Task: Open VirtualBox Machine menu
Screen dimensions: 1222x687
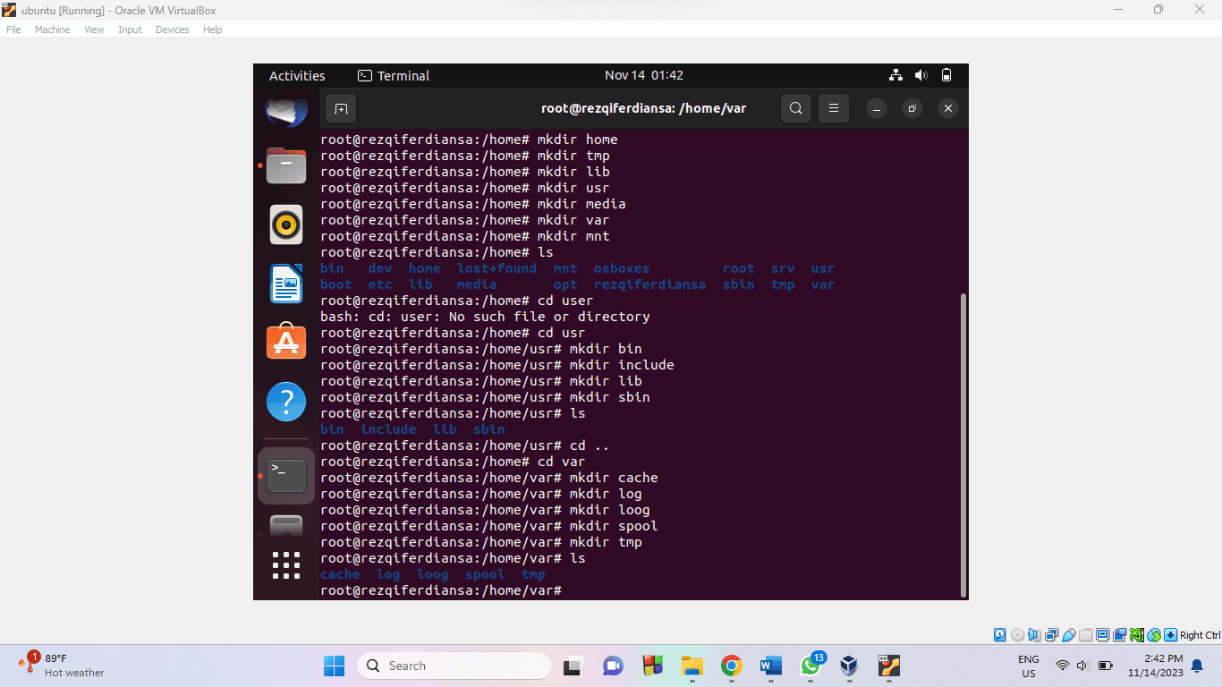Action: [x=52, y=30]
